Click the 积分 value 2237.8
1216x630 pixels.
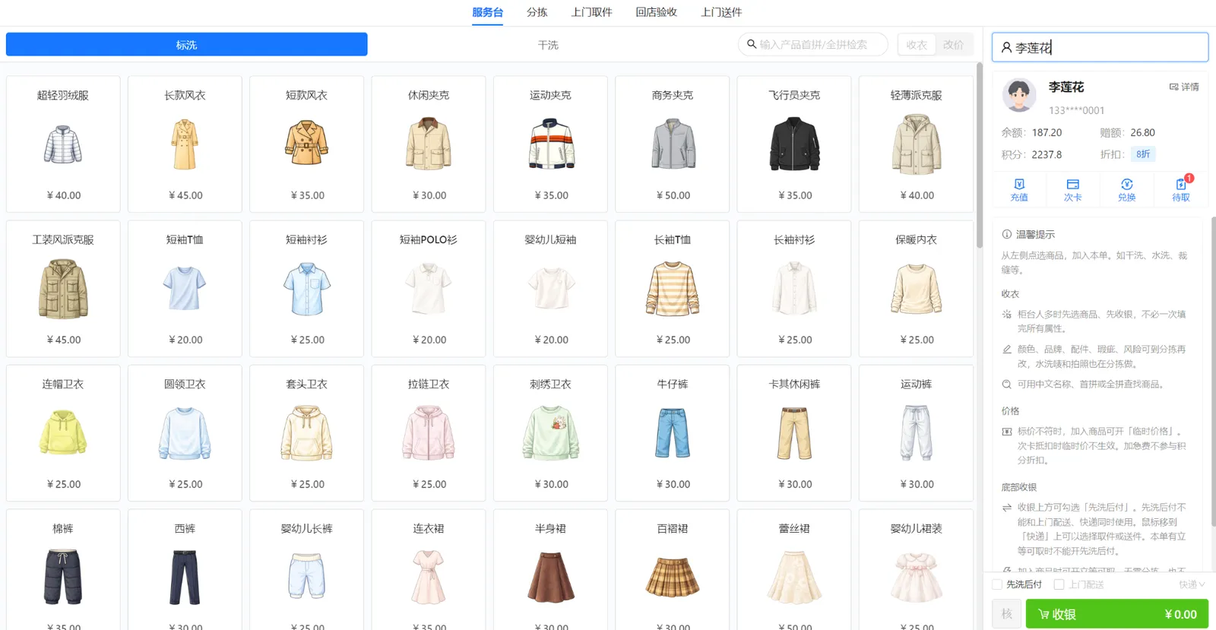click(1047, 154)
